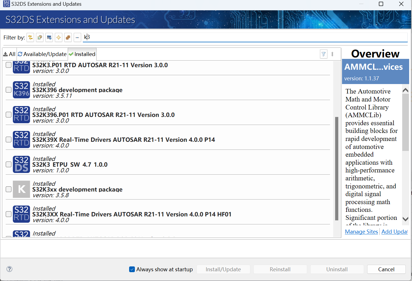Type in the filter search field
This screenshot has width=412, height=281.
coord(200,37)
